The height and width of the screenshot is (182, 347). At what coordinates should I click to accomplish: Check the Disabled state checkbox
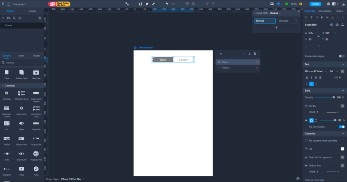pyautogui.click(x=295, y=21)
